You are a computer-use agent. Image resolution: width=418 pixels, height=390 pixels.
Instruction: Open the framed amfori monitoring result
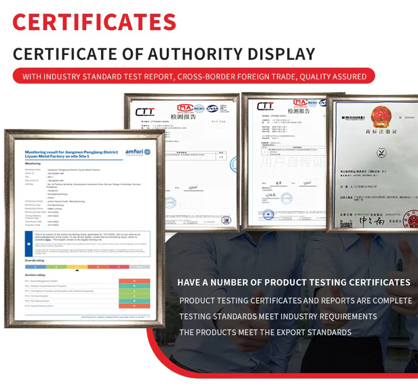coord(85,229)
